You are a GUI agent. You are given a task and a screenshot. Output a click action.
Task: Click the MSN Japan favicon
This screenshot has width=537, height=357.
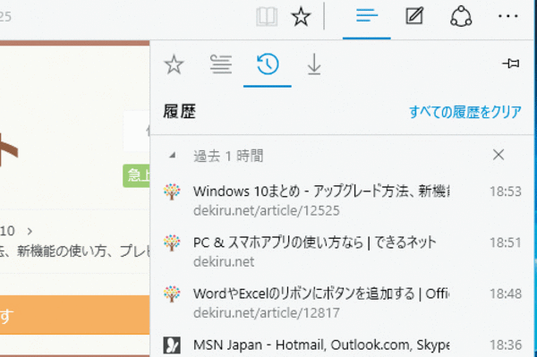point(172,345)
